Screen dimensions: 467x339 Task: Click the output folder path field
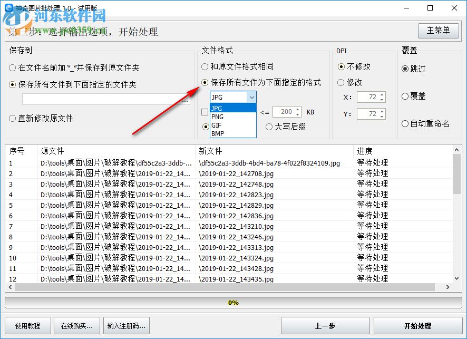click(101, 99)
